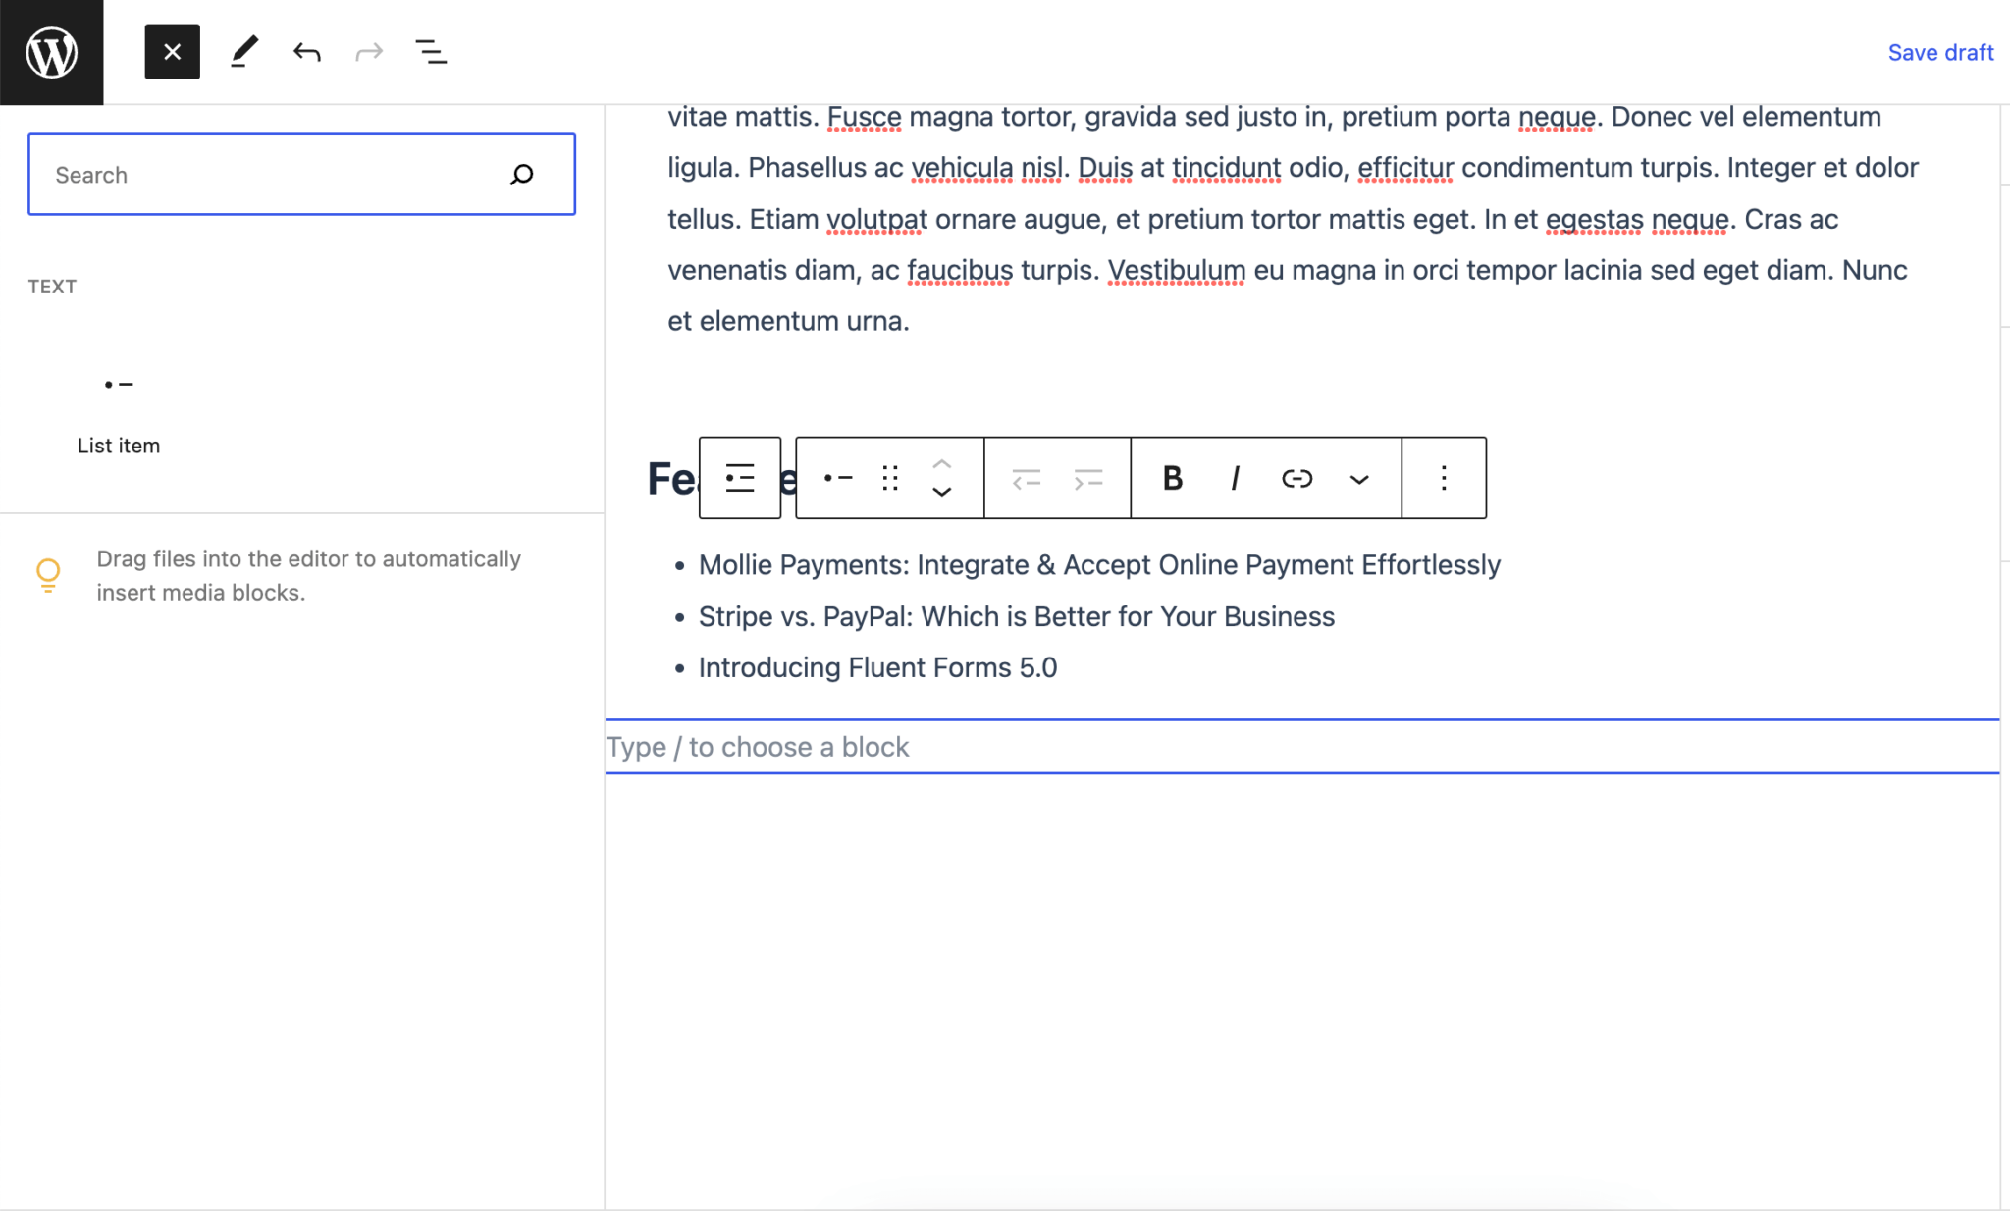This screenshot has width=2010, height=1211.
Task: Click the drag files tip text
Action: click(308, 575)
